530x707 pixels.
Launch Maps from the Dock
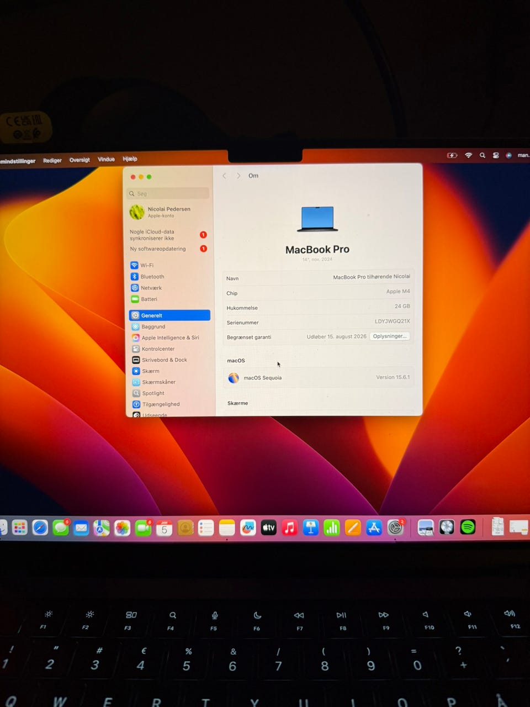tap(102, 528)
